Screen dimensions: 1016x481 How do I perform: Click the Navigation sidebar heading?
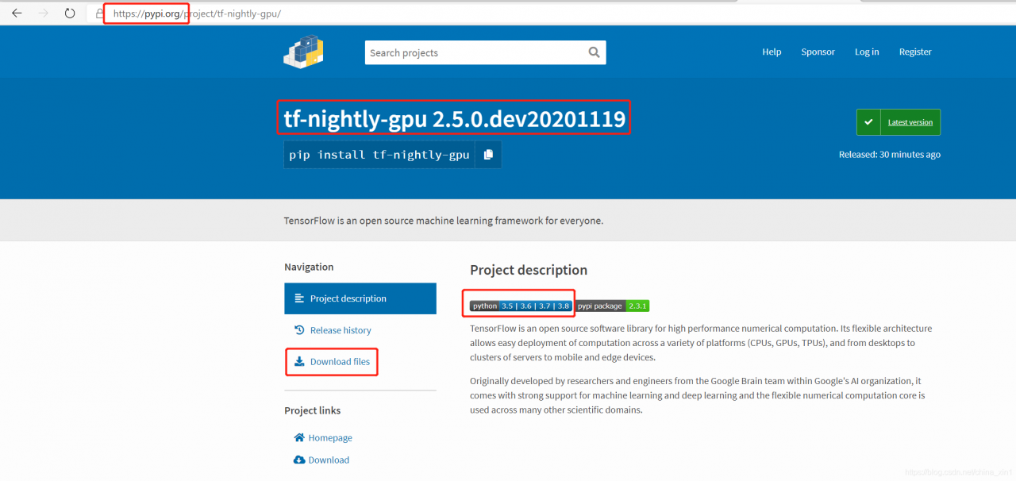[309, 267]
